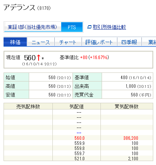Open 評価レポート tab
This screenshot has width=156, height=165.
pyautogui.click(x=99, y=42)
